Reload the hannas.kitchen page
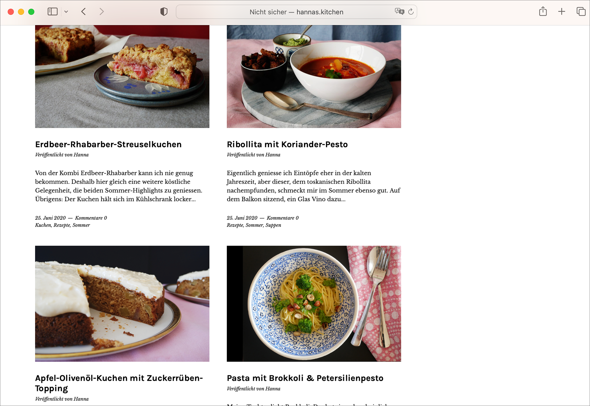 pyautogui.click(x=411, y=12)
